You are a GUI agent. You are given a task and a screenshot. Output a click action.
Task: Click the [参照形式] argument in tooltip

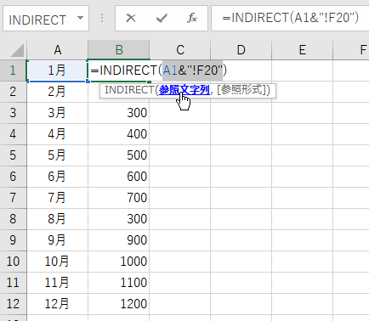(243, 90)
